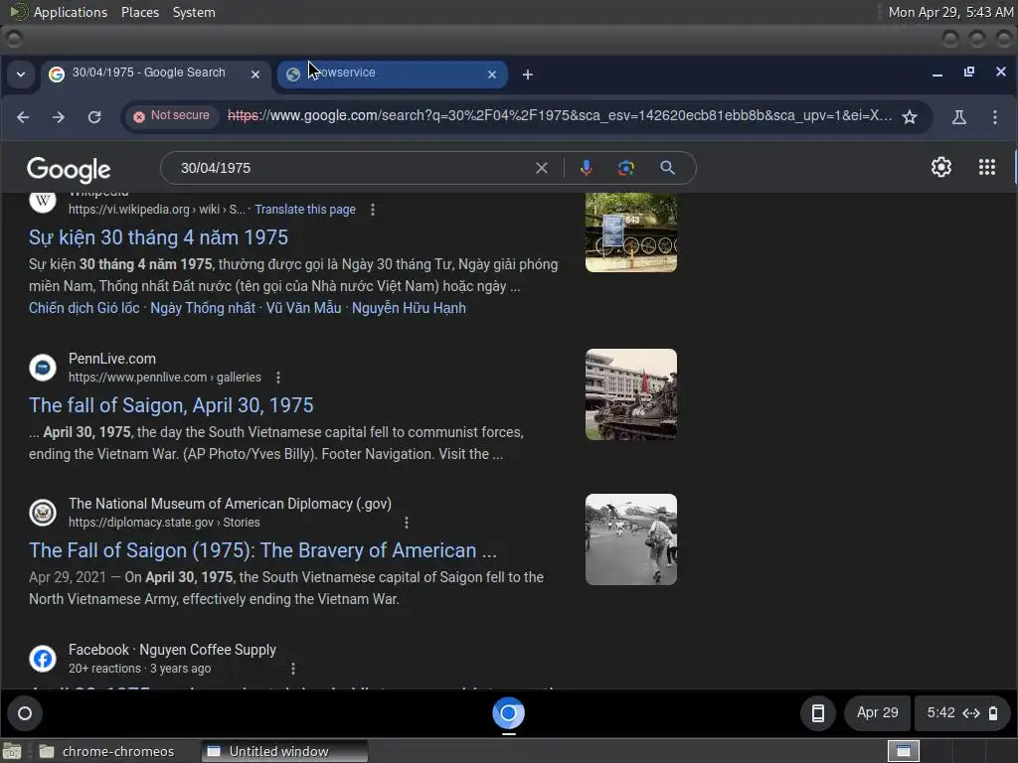
Task: Open Google Lens image search icon
Action: (626, 168)
